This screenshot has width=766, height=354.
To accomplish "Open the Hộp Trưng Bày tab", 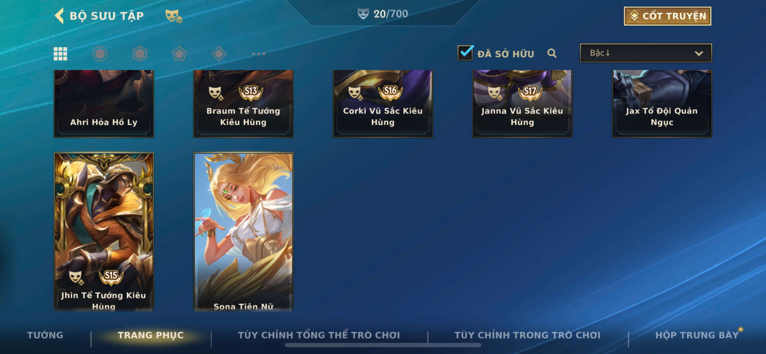I will tap(697, 335).
